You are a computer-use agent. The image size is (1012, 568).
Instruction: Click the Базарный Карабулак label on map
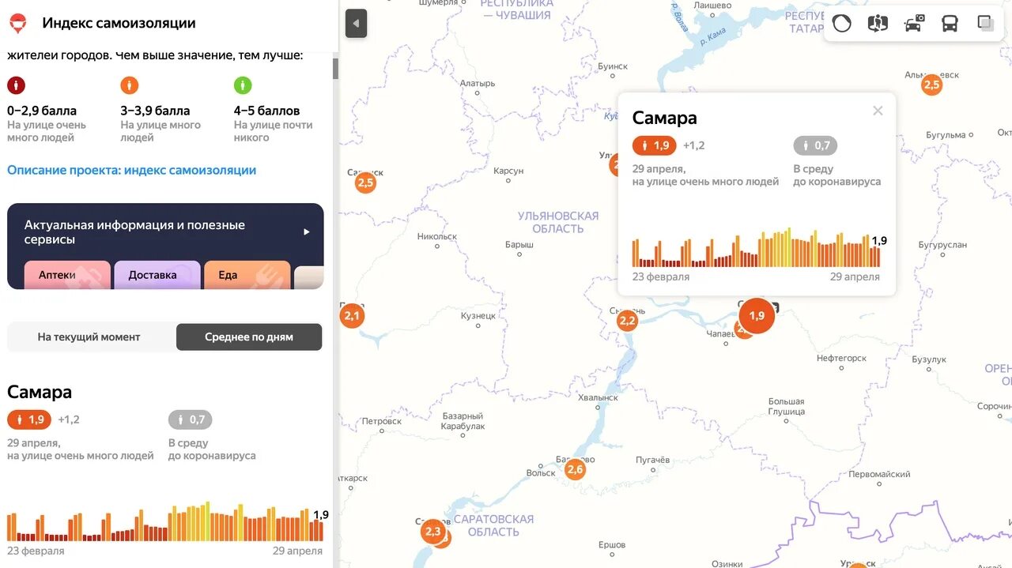(463, 421)
